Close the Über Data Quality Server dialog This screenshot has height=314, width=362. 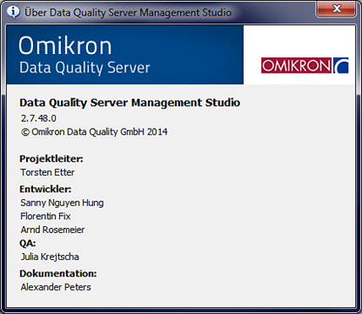point(337,10)
